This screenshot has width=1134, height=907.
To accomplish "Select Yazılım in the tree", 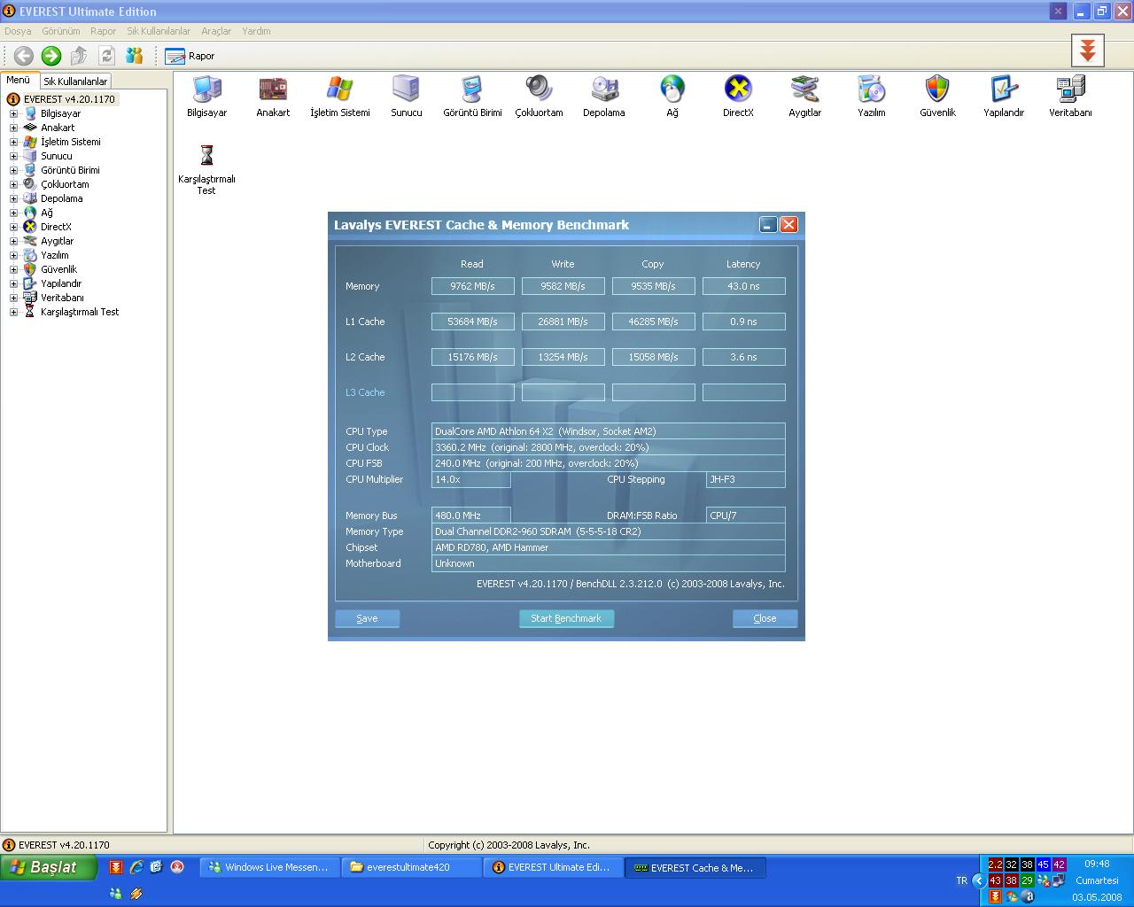I will click(54, 255).
